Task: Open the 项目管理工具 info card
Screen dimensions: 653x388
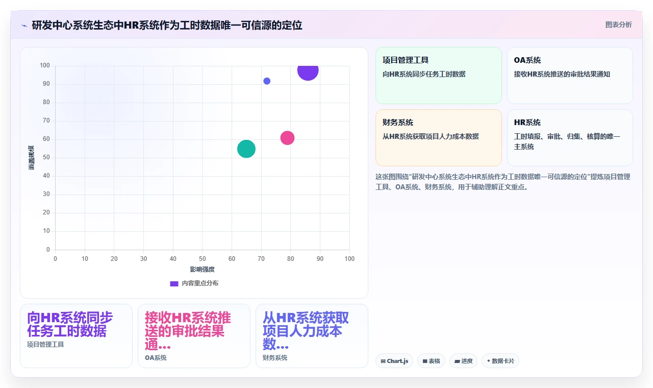Action: click(439, 76)
